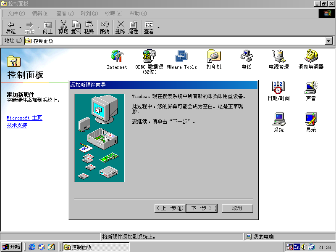The height and width of the screenshot is (252, 336).
Task: Click the address field showing 控制面板
Action: tap(175, 41)
